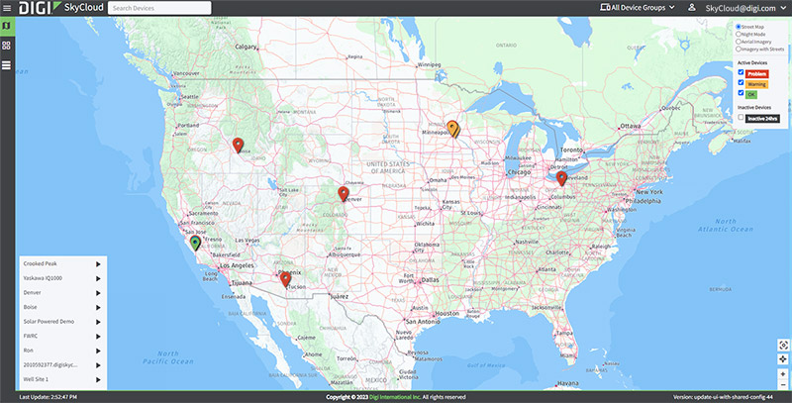This screenshot has width=792, height=403.
Task: Uncheck the OK devices checkbox
Action: [741, 93]
